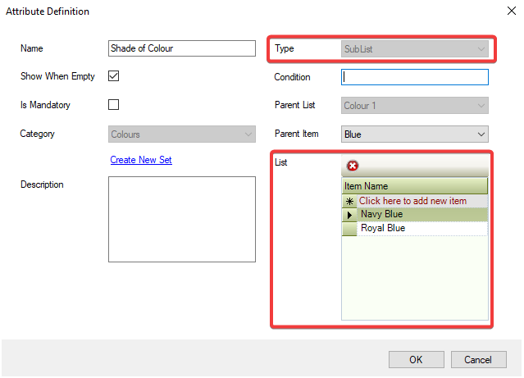Image resolution: width=524 pixels, height=378 pixels.
Task: Open the Parent List dropdown showing Colour 1
Action: tap(414, 106)
